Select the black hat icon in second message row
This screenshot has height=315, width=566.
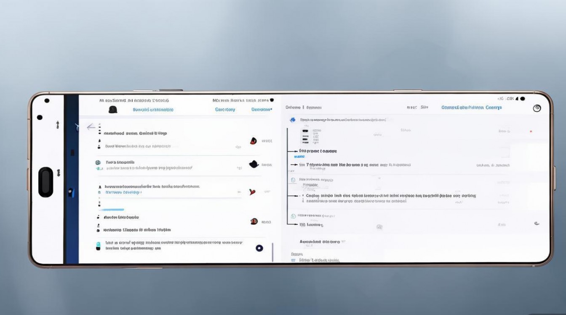click(253, 164)
